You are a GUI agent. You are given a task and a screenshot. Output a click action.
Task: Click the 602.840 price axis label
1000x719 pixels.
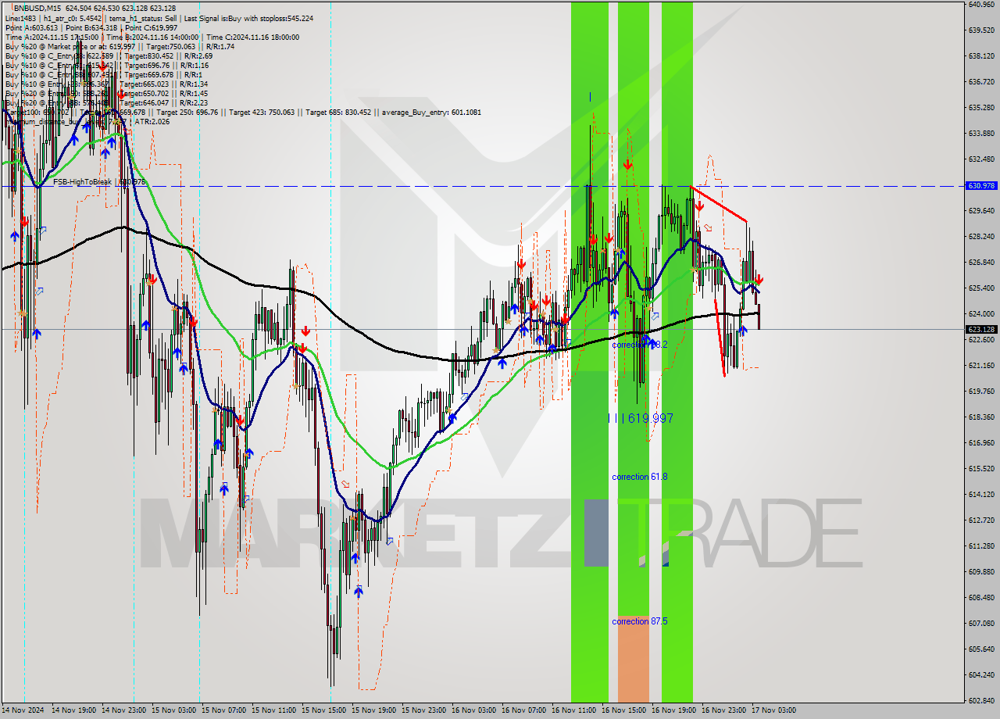(981, 700)
